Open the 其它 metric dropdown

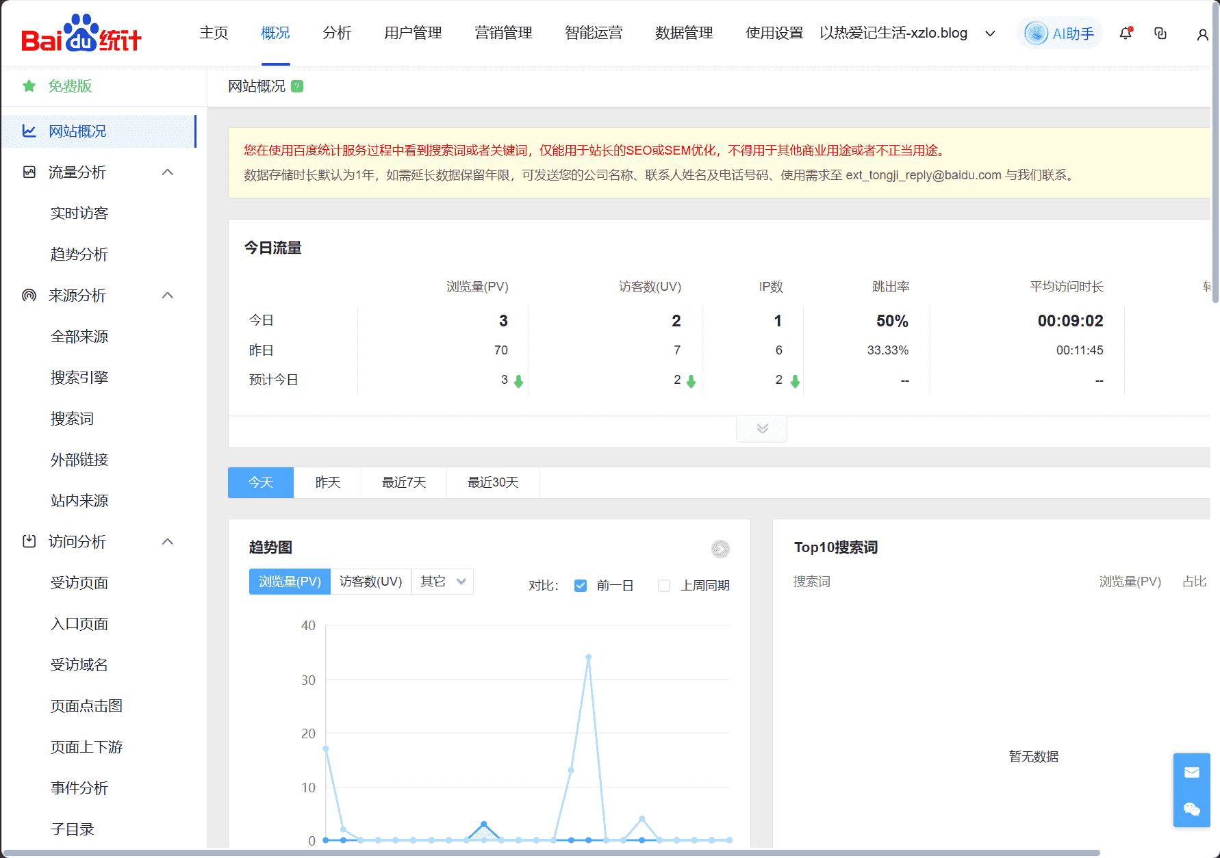coord(442,581)
